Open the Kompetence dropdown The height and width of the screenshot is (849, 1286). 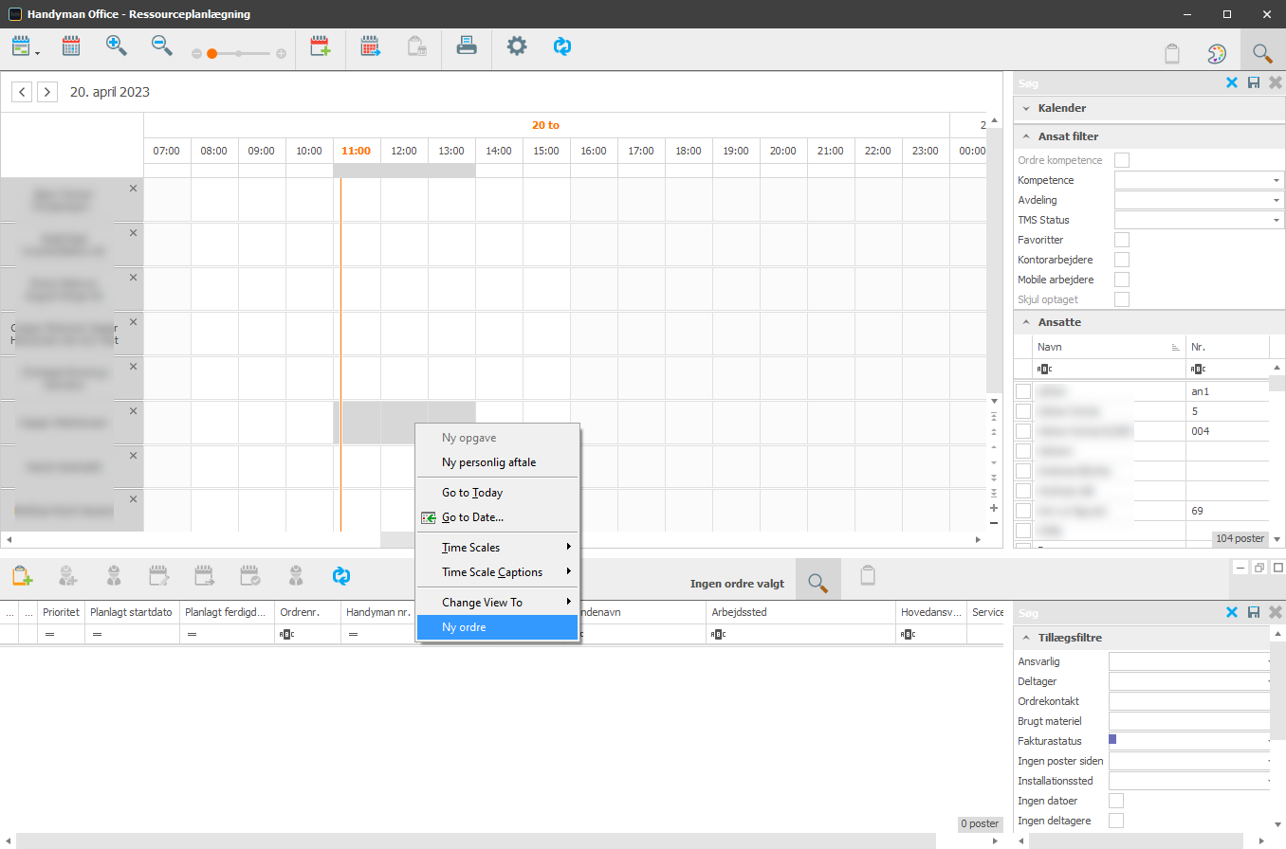coord(1277,180)
